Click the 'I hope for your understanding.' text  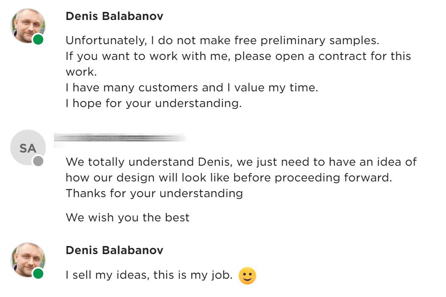tap(154, 103)
